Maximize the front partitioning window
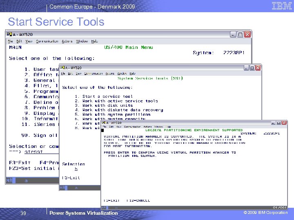The image size is (294, 220). pos(279,123)
